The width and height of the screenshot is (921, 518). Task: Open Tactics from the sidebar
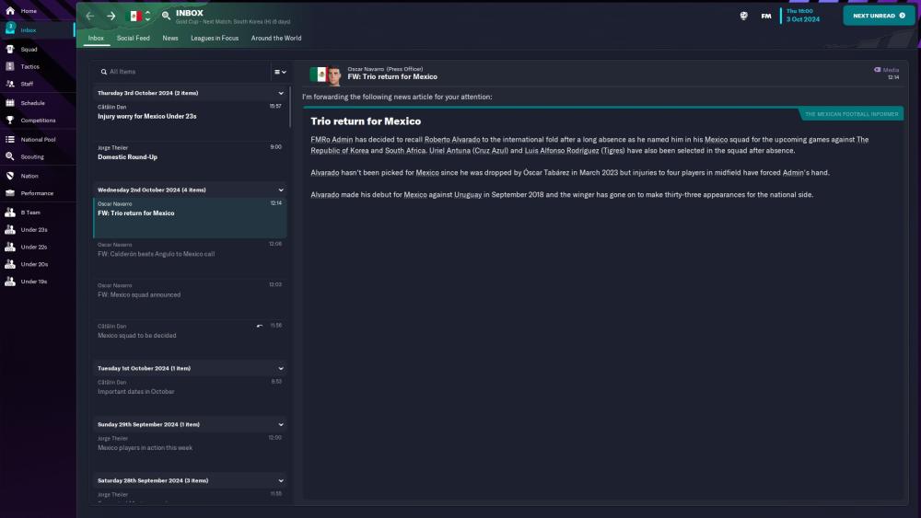click(30, 66)
